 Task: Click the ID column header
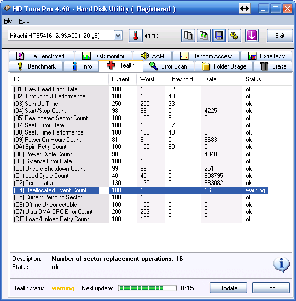coord(59,79)
